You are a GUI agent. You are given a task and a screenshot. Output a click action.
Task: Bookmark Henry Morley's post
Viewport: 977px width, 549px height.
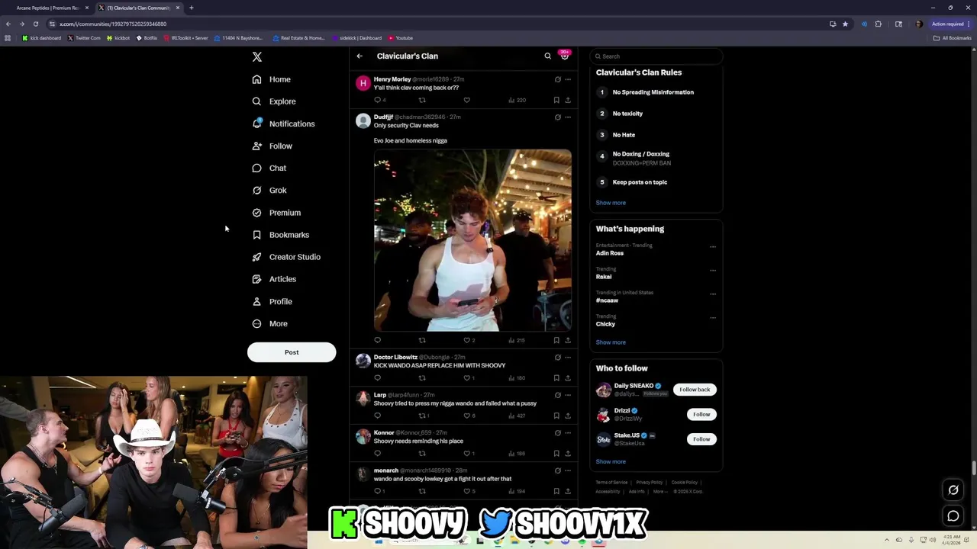click(x=556, y=100)
